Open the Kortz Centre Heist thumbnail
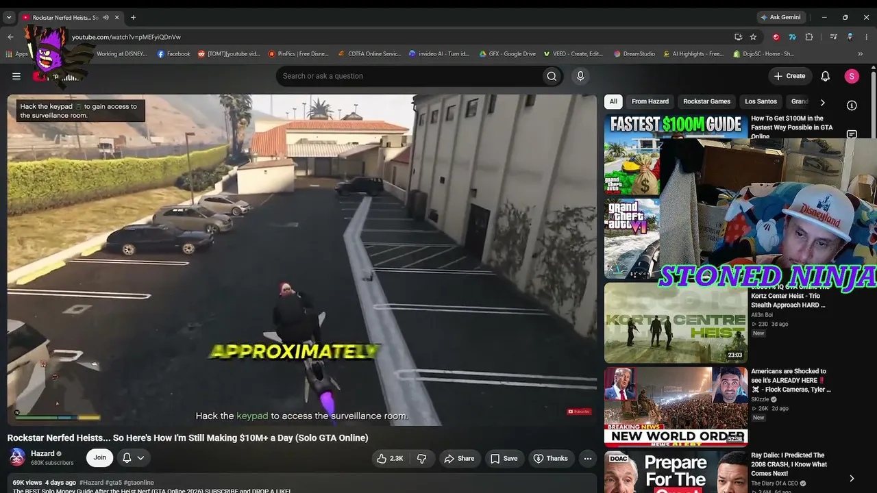Screen dimensions: 877x493 point(676,323)
